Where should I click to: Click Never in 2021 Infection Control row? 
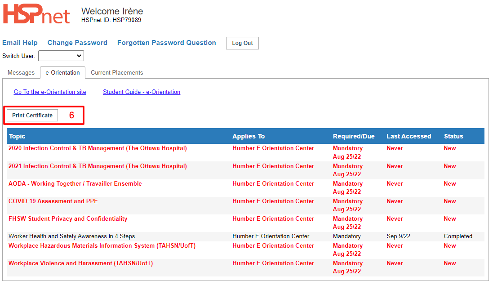pyautogui.click(x=395, y=166)
